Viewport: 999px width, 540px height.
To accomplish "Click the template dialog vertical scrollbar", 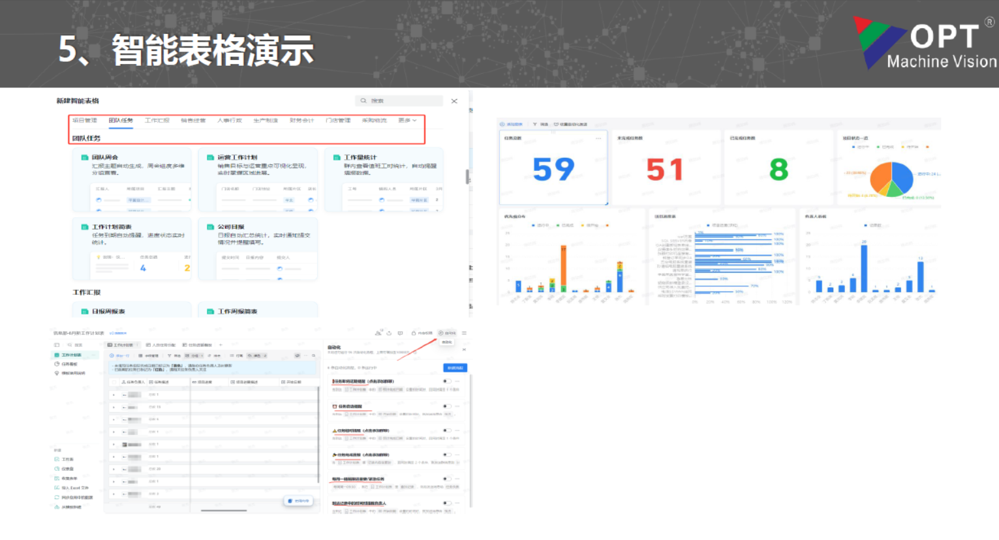I will (x=467, y=176).
